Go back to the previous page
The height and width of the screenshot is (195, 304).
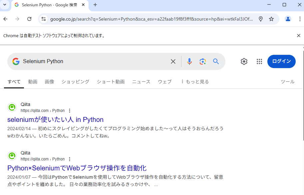point(5,19)
